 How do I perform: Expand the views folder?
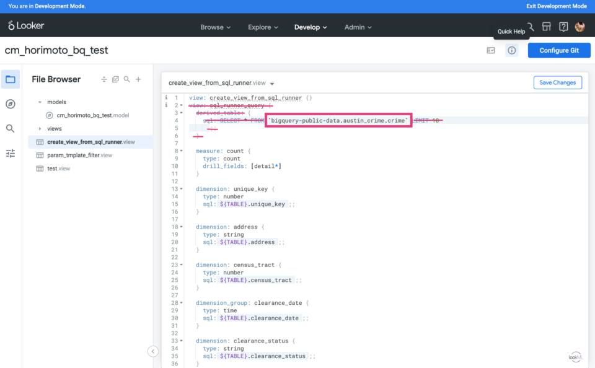tap(40, 129)
